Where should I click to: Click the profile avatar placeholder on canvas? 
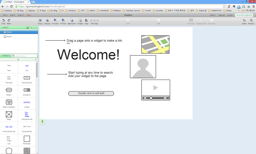143,67
